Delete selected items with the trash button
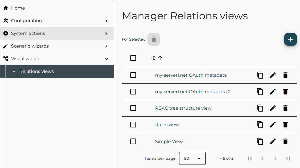Image resolution: width=300 pixels, height=168 pixels. (x=153, y=39)
